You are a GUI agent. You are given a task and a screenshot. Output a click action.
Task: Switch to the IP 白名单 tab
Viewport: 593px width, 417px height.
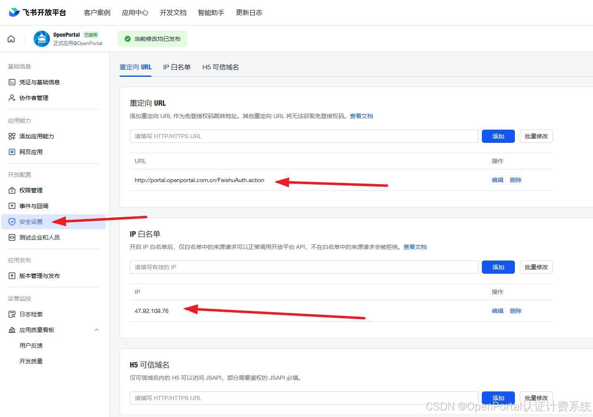tap(177, 67)
